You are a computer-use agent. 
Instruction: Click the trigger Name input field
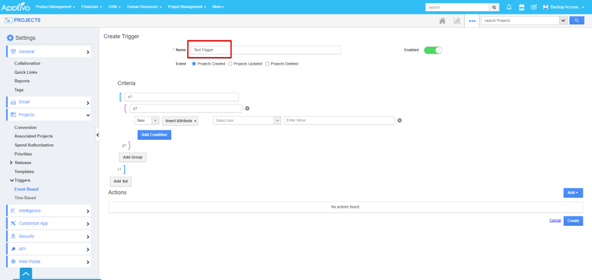tap(266, 50)
